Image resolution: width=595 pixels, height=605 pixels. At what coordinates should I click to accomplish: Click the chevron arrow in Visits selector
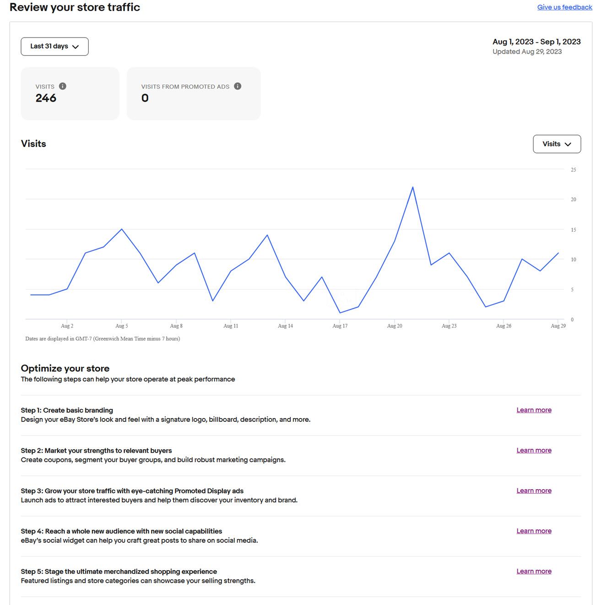568,144
